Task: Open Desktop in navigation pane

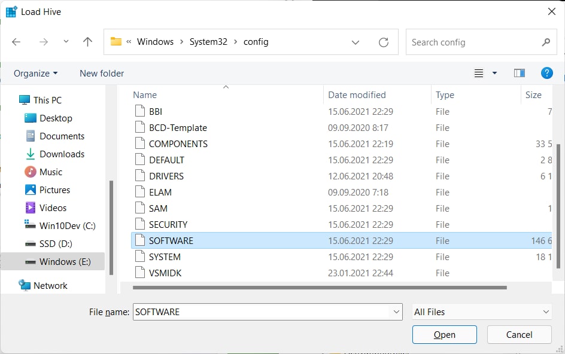Action: coord(48,118)
